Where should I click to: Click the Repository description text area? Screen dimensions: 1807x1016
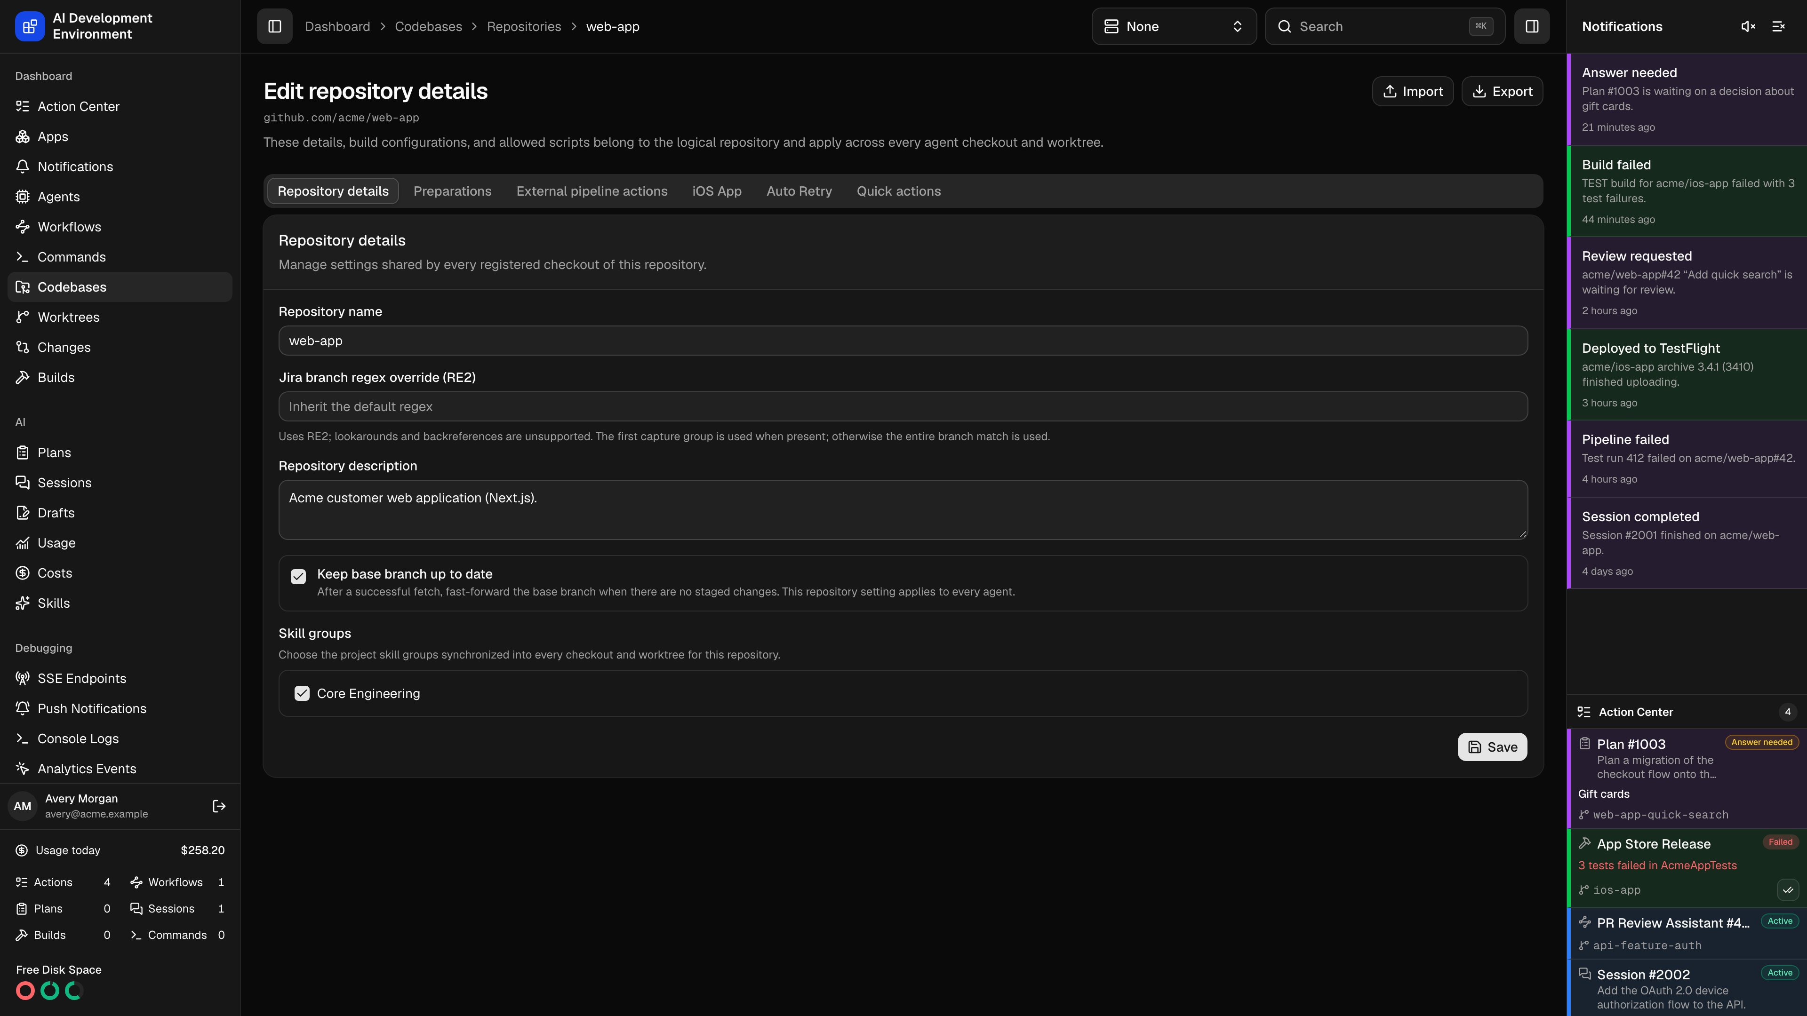[903, 510]
